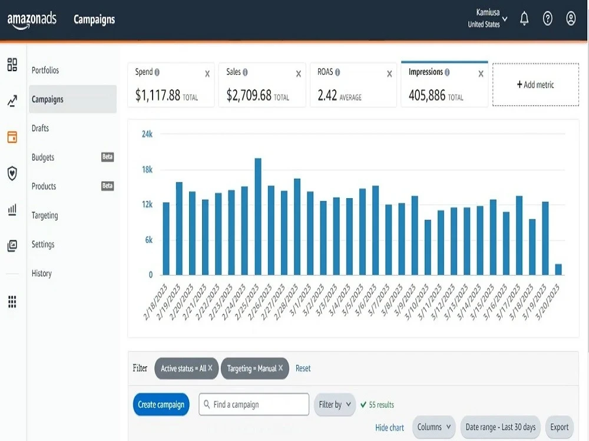Remove the Spend metric card
589x441 pixels.
click(x=207, y=74)
